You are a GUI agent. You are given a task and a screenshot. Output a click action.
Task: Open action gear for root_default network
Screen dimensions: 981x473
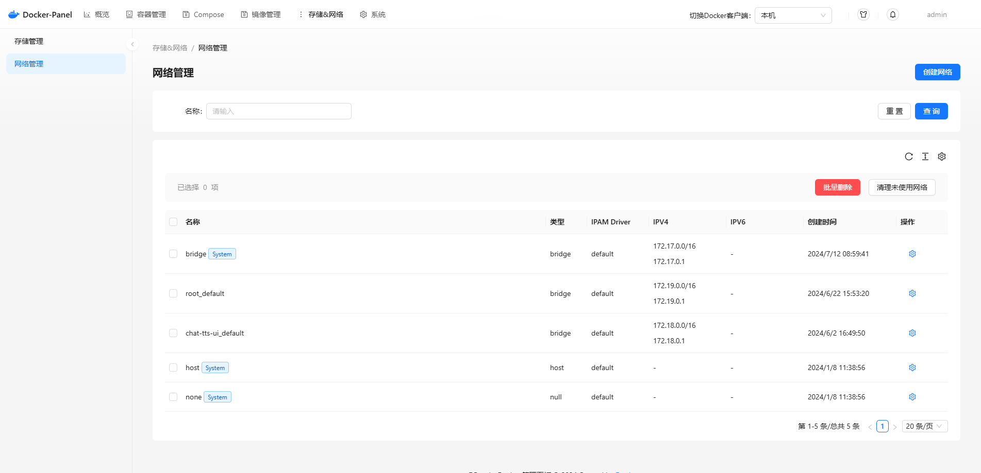tap(912, 293)
